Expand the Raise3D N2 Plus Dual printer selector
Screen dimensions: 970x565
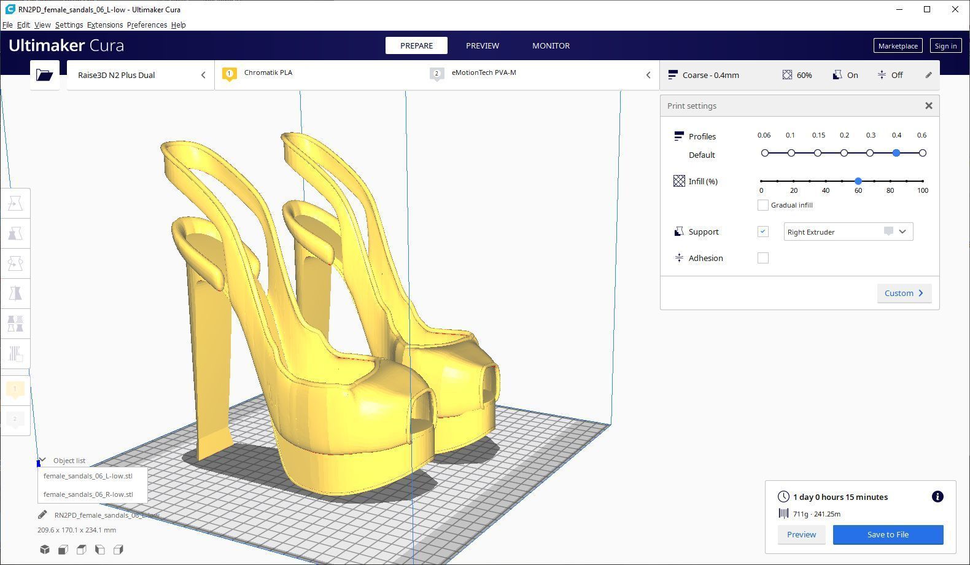tap(141, 75)
